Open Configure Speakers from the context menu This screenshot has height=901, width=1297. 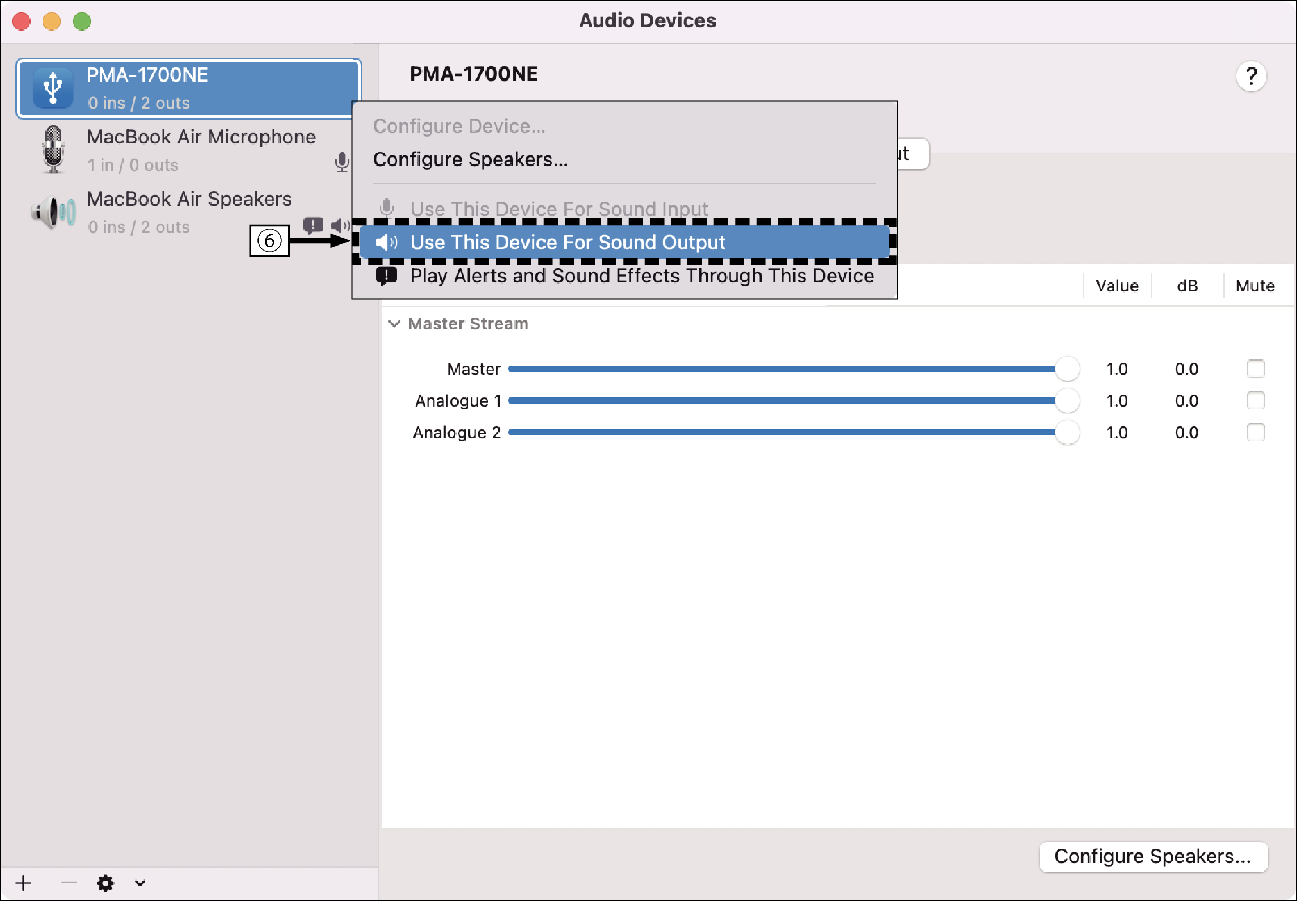[470, 159]
